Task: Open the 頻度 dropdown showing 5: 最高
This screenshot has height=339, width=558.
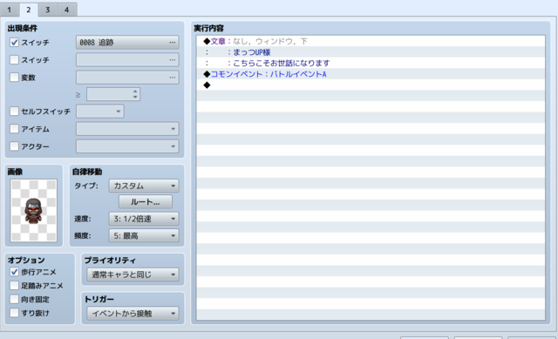Action: click(144, 235)
